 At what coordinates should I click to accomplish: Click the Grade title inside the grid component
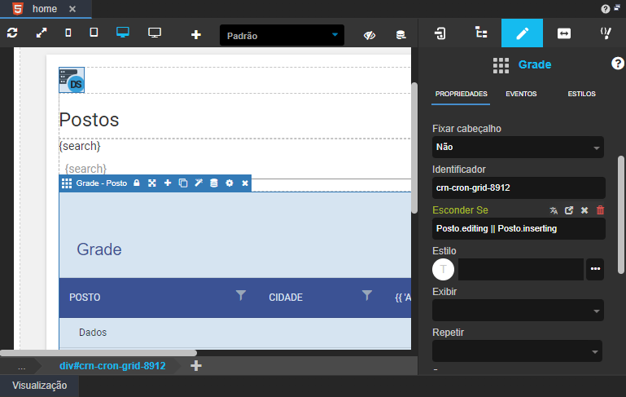tap(99, 249)
